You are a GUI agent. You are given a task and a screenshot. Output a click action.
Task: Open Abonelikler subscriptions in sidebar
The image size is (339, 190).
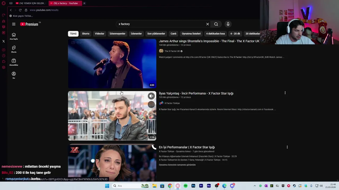14,62
